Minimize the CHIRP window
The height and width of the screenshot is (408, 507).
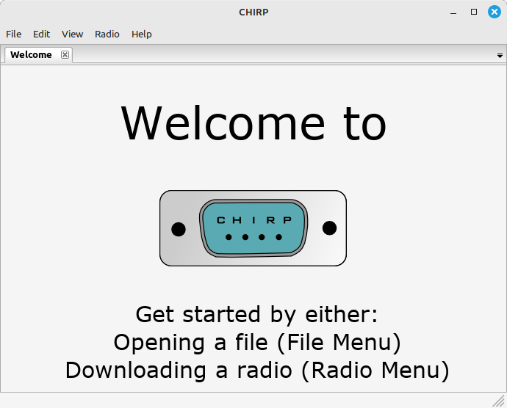coord(453,12)
